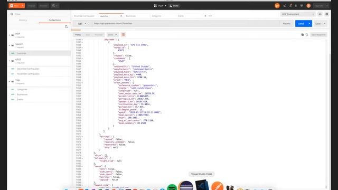
Task: Toggle the wrap lines icon
Action: click(123, 35)
